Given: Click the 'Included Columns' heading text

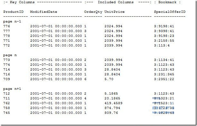Looking at the screenshot, I should point(116,2).
